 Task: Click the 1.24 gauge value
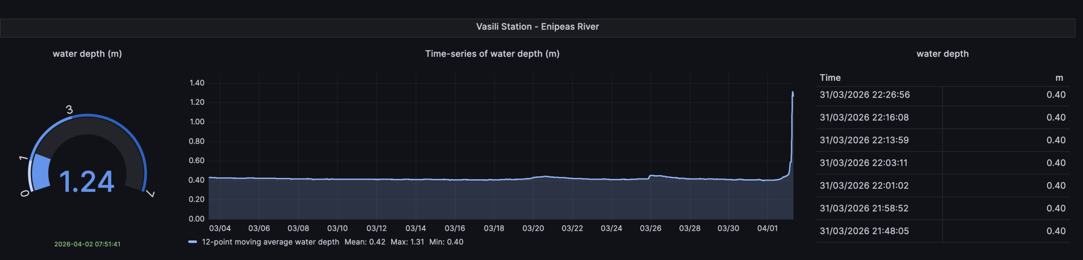tap(87, 182)
